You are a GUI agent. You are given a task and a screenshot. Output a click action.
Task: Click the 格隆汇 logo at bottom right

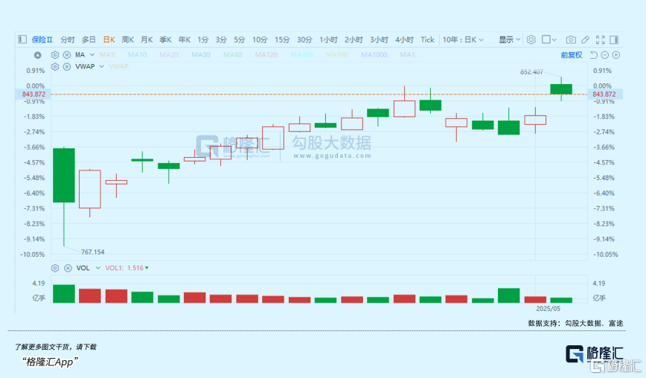click(595, 354)
